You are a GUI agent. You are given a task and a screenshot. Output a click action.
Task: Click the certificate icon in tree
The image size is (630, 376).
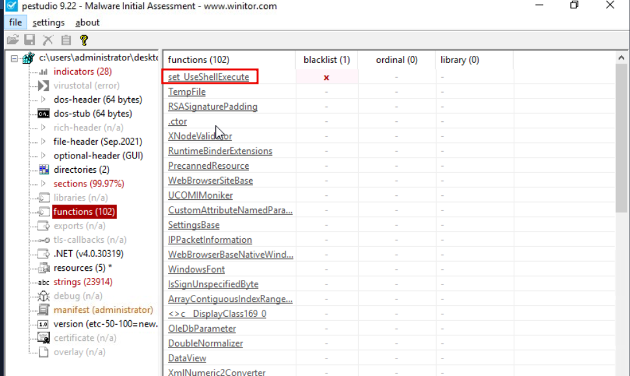(43, 338)
